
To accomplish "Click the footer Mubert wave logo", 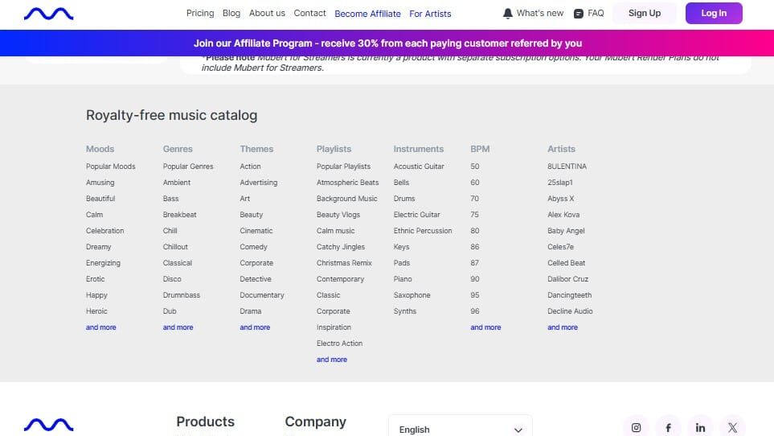I will [48, 425].
